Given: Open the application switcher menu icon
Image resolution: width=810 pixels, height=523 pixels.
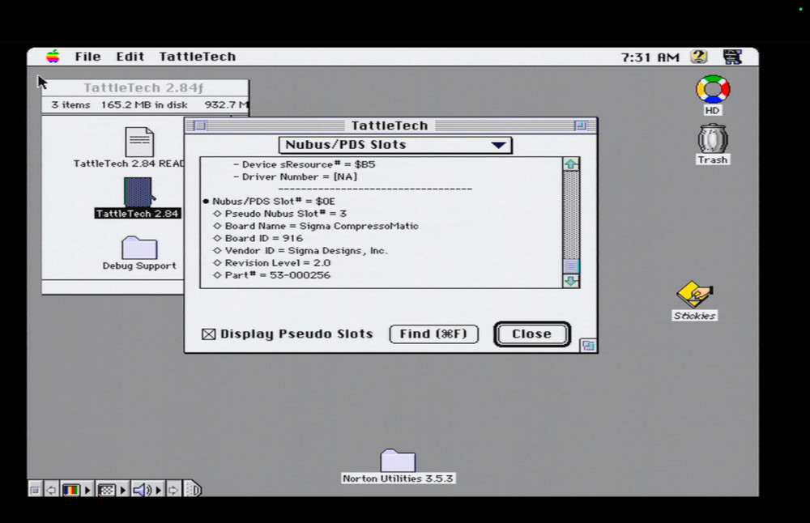Looking at the screenshot, I should (x=731, y=57).
